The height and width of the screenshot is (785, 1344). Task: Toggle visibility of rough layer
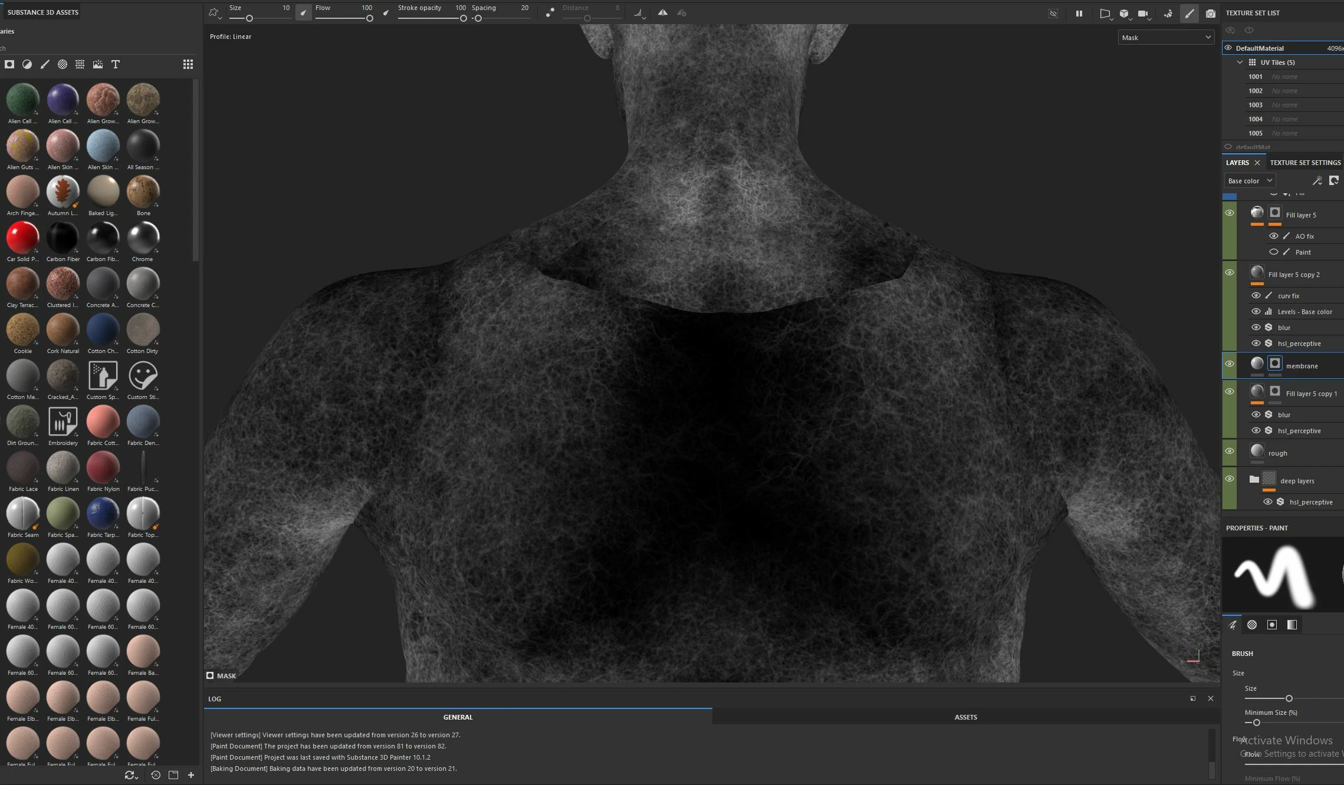pos(1230,451)
